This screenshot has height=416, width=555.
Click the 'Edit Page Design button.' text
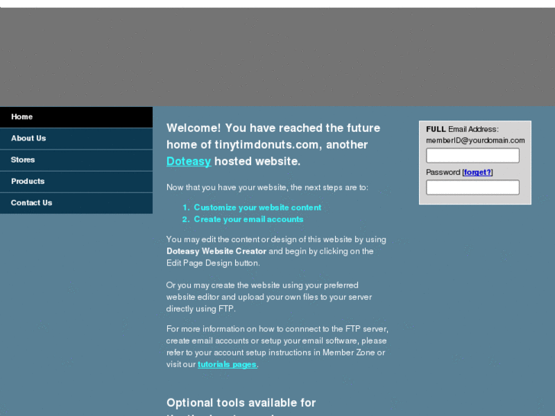coord(213,263)
